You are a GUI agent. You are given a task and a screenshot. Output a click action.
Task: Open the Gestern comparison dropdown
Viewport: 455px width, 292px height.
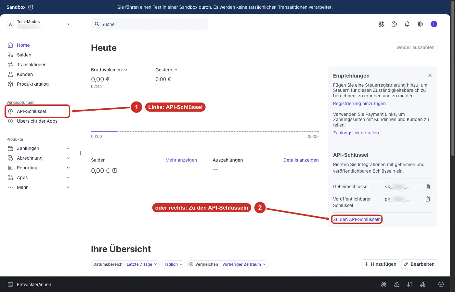[167, 70]
